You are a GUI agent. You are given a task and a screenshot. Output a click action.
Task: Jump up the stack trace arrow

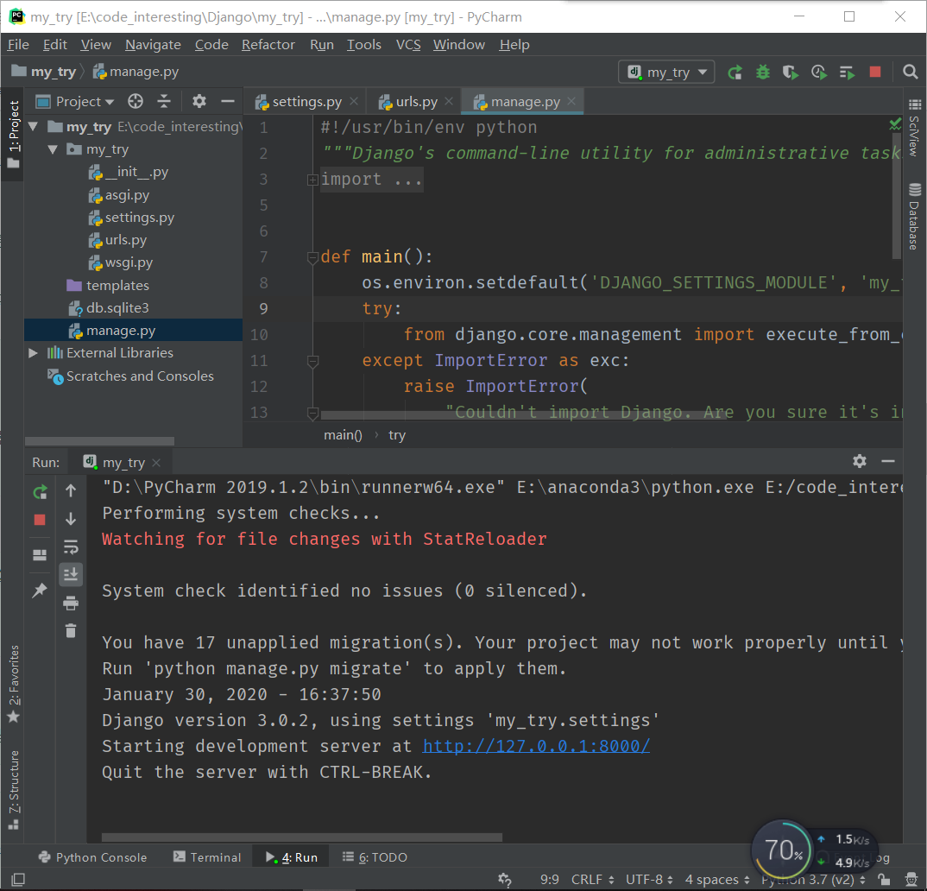(x=71, y=490)
